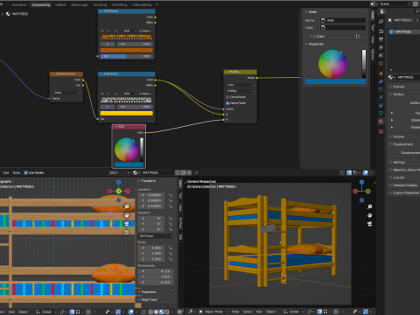Open Material properties tab icon
This screenshot has height=315, width=420.
click(381, 121)
